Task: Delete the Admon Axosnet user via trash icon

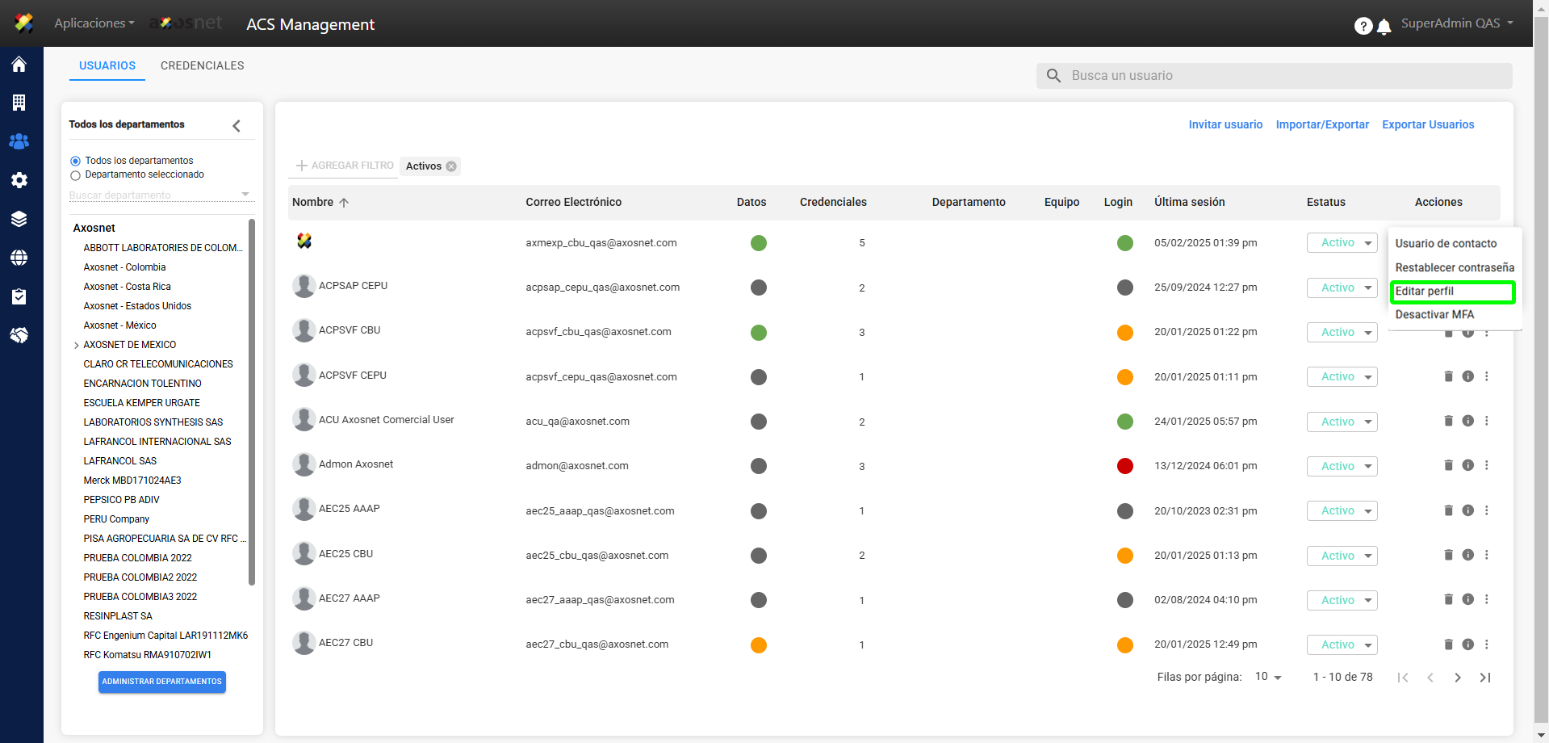Action: pos(1448,465)
